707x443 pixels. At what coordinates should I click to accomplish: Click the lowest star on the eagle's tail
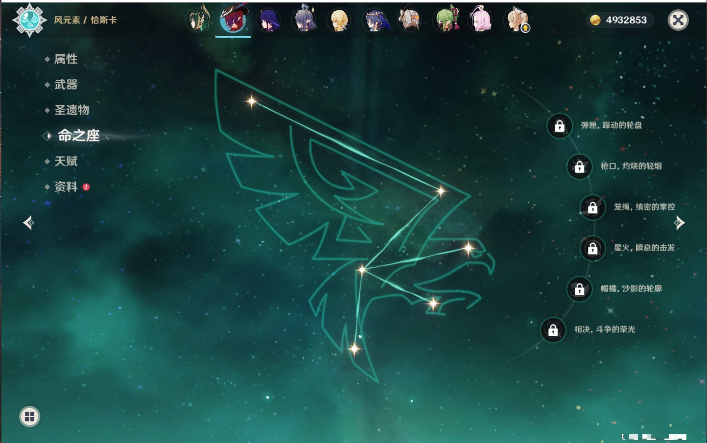click(354, 349)
